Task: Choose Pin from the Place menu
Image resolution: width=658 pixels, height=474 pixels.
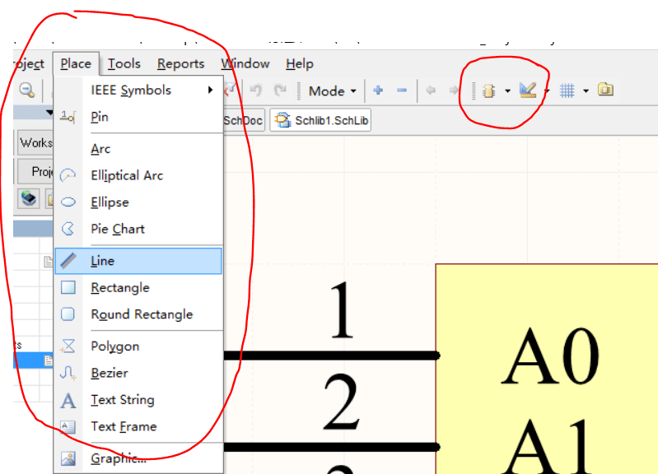Action: 138,117
